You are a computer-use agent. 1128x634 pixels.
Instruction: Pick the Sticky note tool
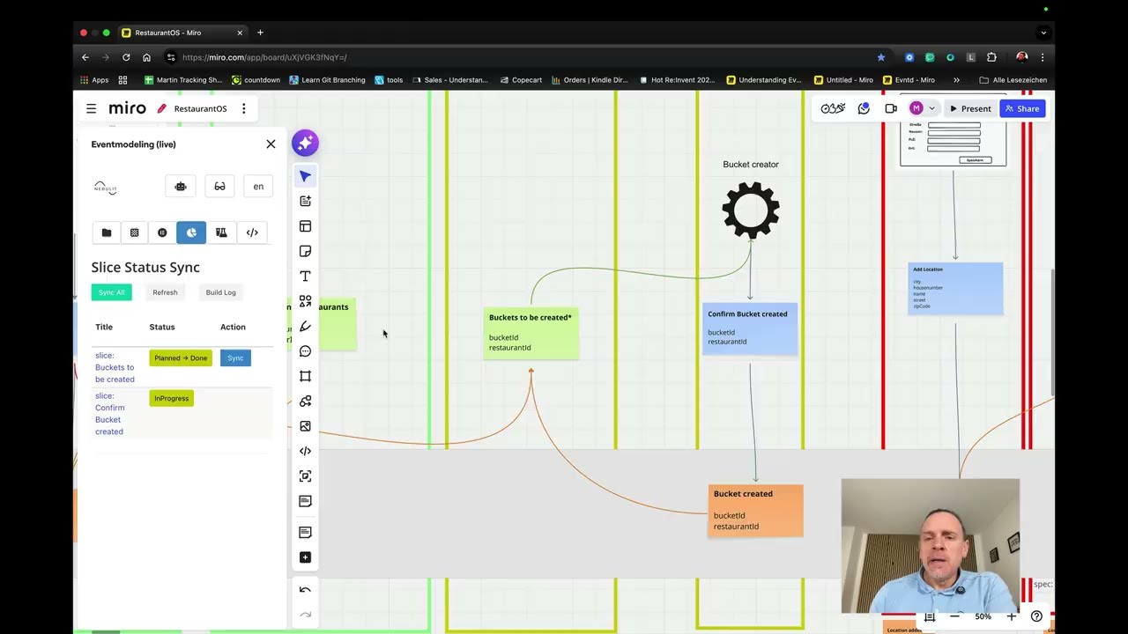click(x=305, y=251)
